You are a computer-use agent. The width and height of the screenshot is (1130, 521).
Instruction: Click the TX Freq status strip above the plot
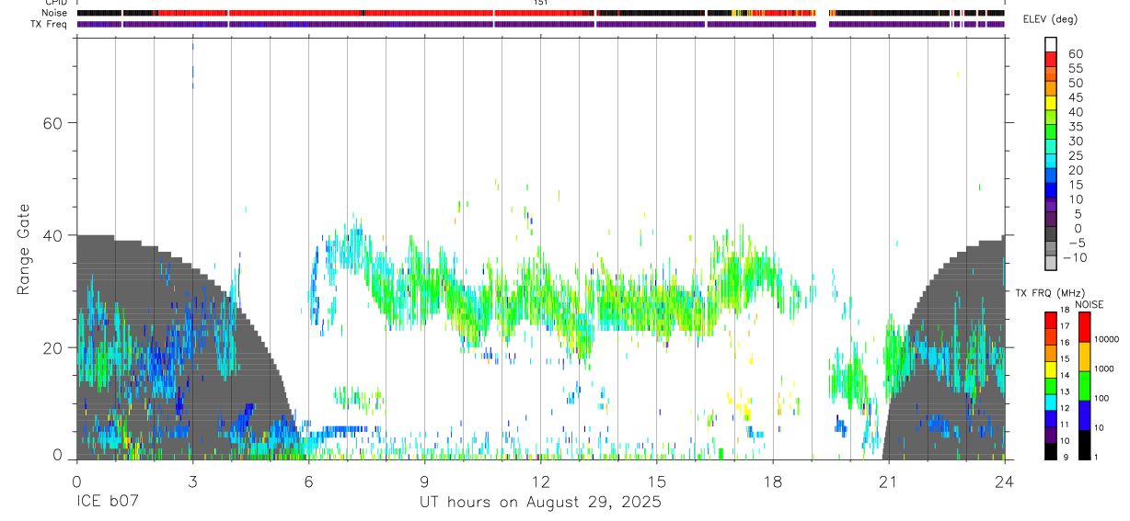[x=540, y=24]
